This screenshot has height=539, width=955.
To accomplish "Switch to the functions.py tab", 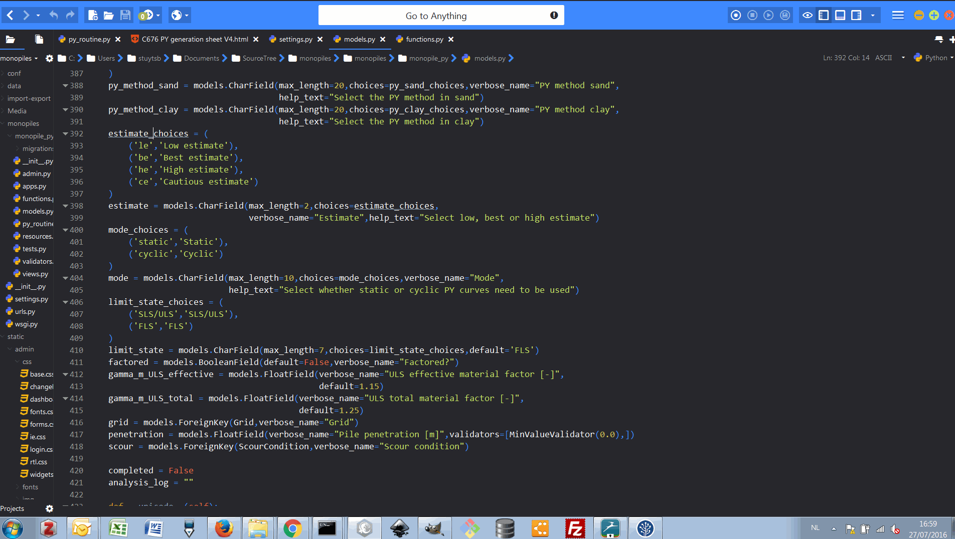I will tap(424, 39).
